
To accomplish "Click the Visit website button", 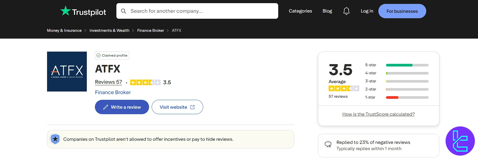I will tap(177, 107).
